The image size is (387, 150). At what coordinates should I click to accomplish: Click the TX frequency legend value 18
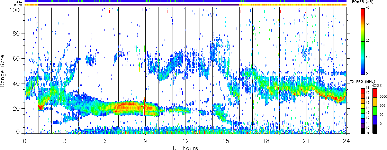pyautogui.click(x=368, y=88)
